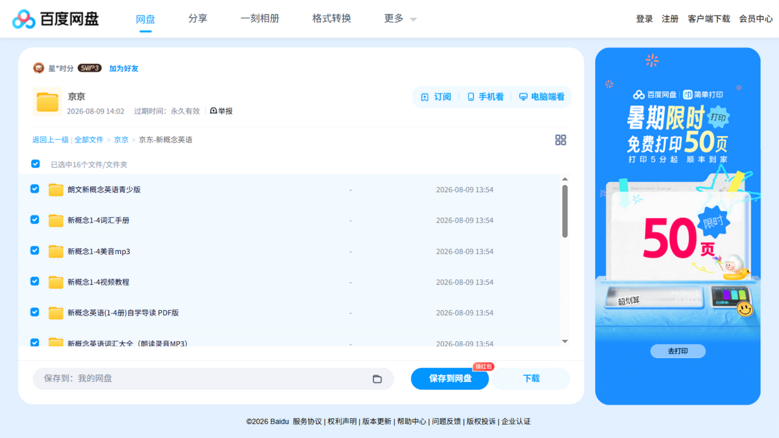779x438 pixels.
Task: Open folder name 新概念1-4词汇手册
Action: click(99, 220)
